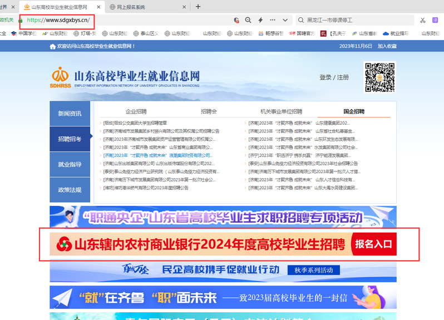Click the scissors screenshot icon in toolbar
The height and width of the screenshot is (320, 444).
click(423, 20)
